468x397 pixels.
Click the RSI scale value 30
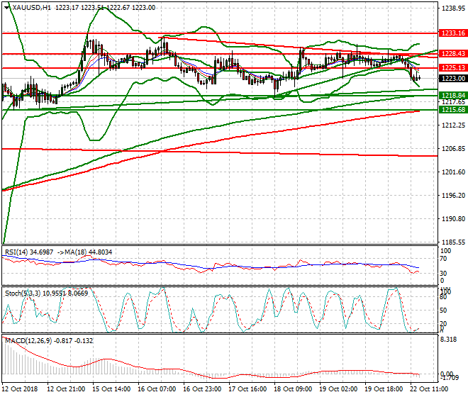click(x=443, y=274)
